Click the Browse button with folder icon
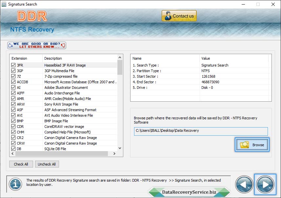 252,145
